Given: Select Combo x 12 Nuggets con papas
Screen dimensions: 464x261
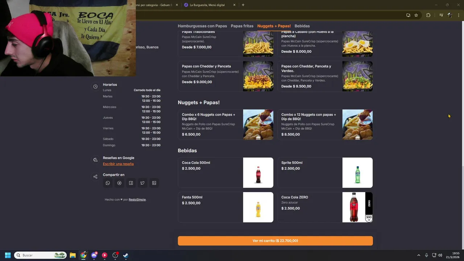Looking at the screenshot, I should tap(325, 125).
